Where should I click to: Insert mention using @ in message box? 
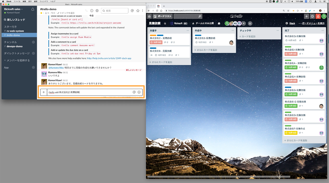[x=134, y=92]
